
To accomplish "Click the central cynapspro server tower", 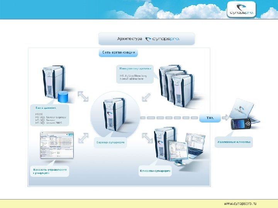I will click(114, 115).
